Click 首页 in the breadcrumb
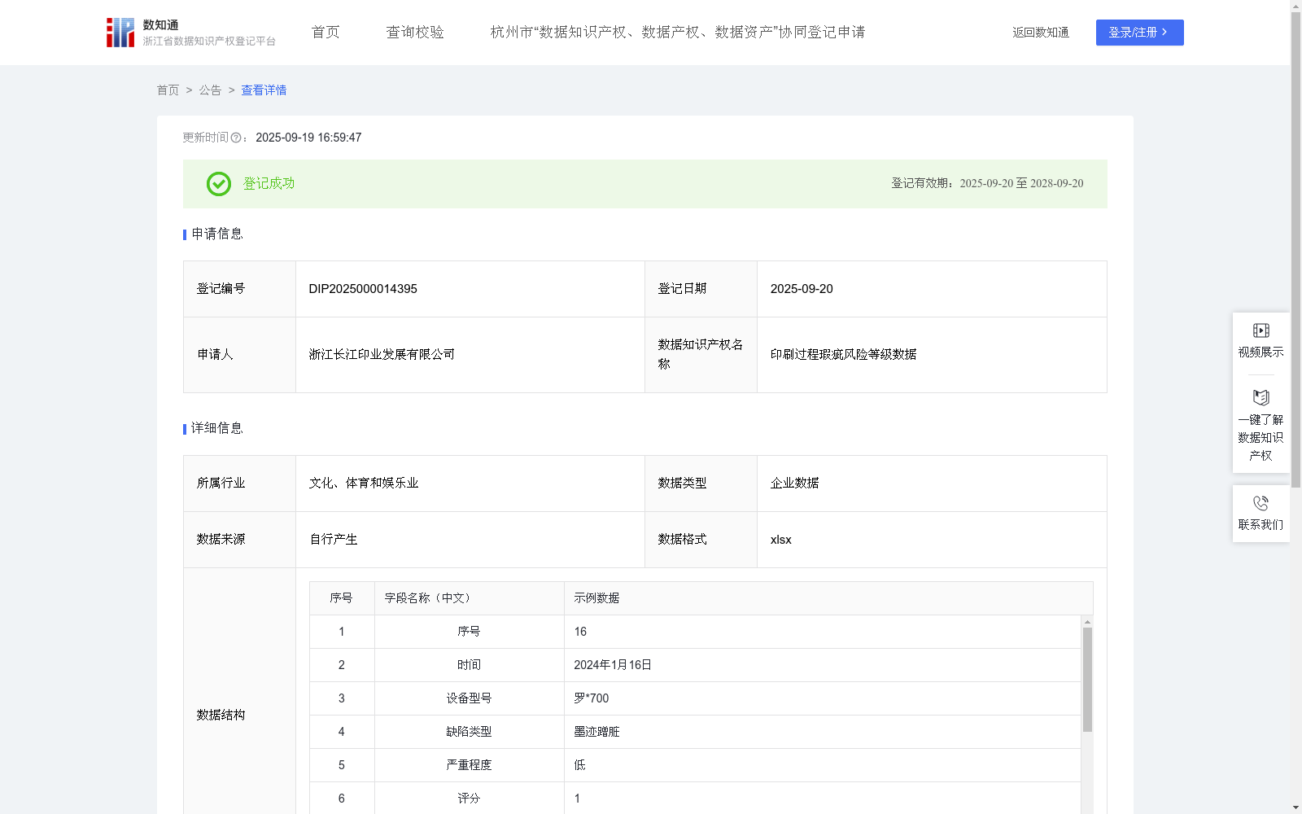Image resolution: width=1302 pixels, height=814 pixels. click(168, 90)
